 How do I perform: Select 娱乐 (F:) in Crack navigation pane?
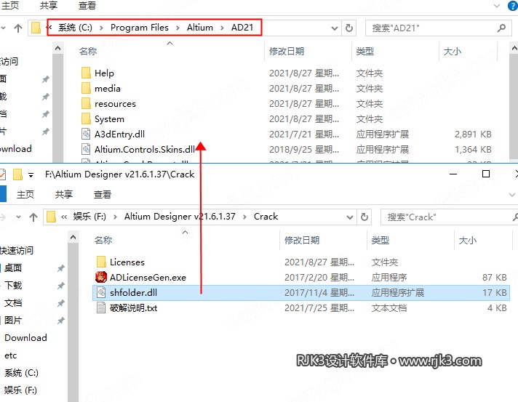point(20,390)
